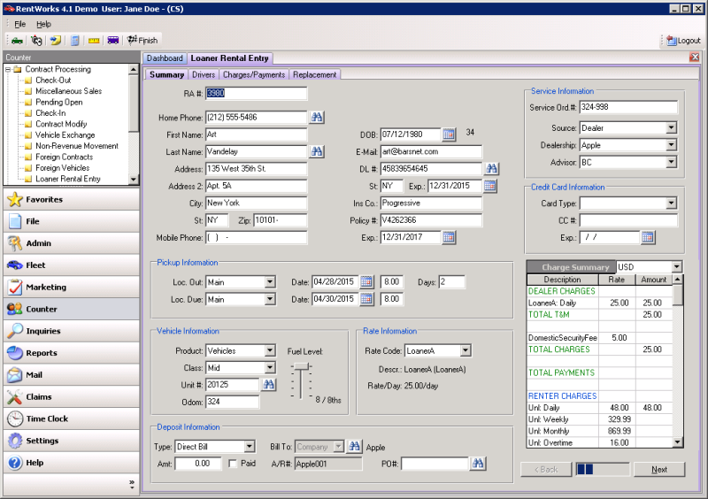Open the Loc. Out dropdown
Viewport: 708px width, 499px height.
270,281
